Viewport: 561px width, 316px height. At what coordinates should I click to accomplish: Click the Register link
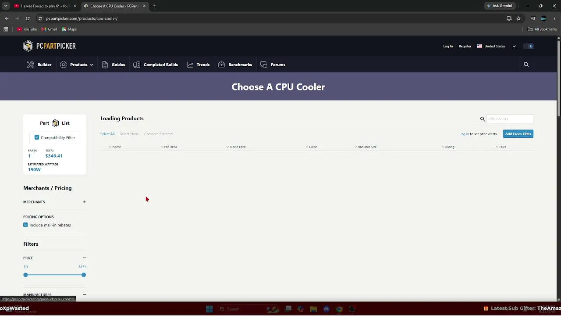(x=465, y=46)
